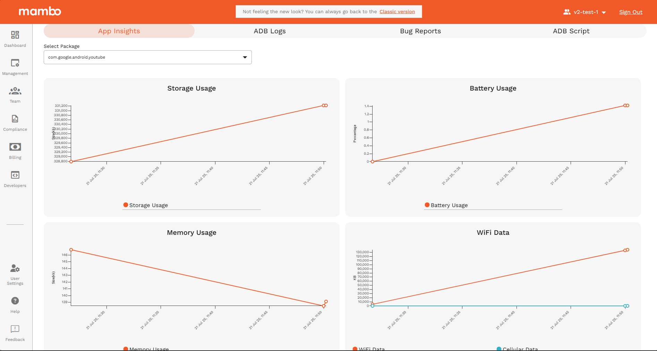Screen dimensions: 657x351
Task: Switch to the ADB Logs tab
Action: click(x=270, y=31)
